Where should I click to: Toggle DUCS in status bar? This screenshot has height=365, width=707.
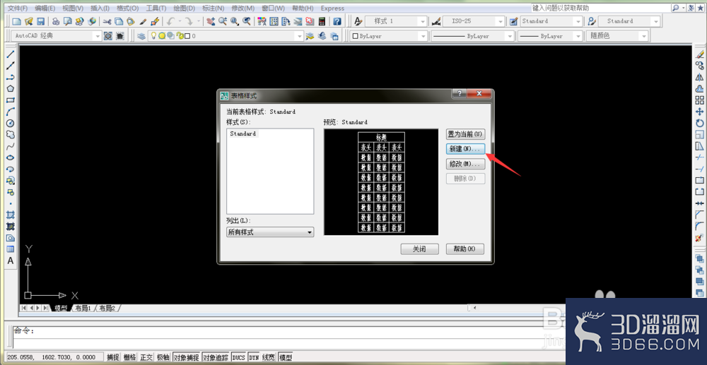238,357
